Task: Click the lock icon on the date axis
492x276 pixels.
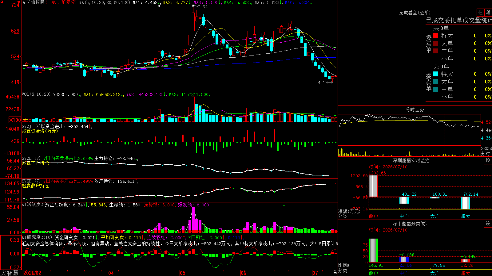Action: [335, 272]
